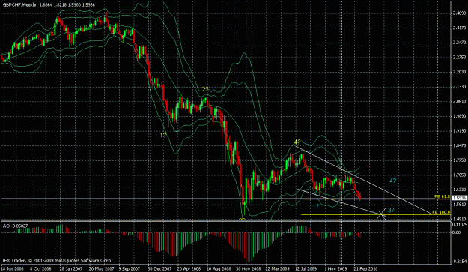This screenshot has height=272, width=468.
Task: Click the 28 Jan 2007 date label
Action: [70, 268]
